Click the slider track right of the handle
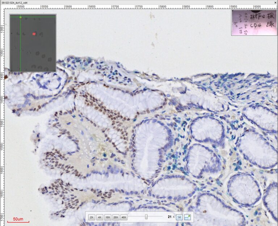278x226 pixels. [156, 217]
